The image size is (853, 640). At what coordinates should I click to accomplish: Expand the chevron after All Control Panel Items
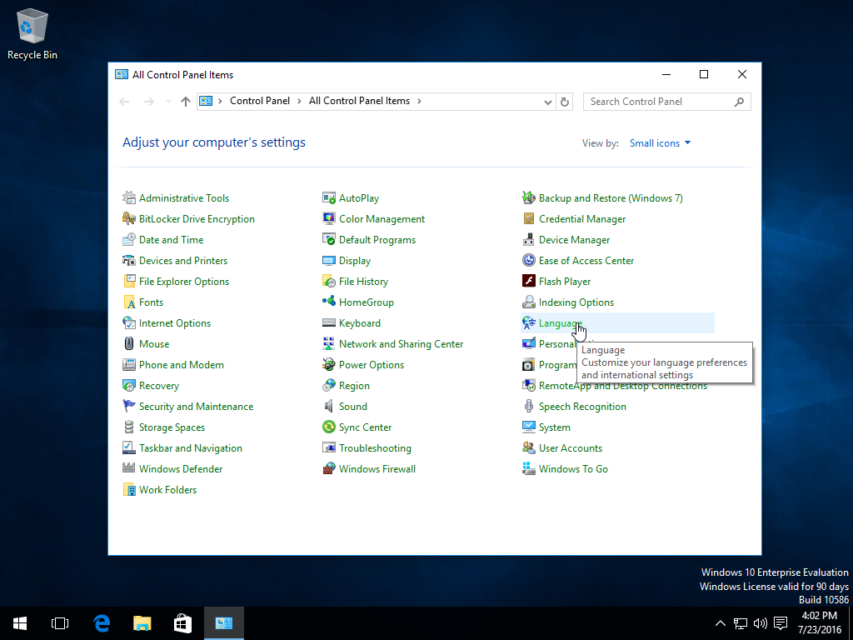click(x=419, y=101)
